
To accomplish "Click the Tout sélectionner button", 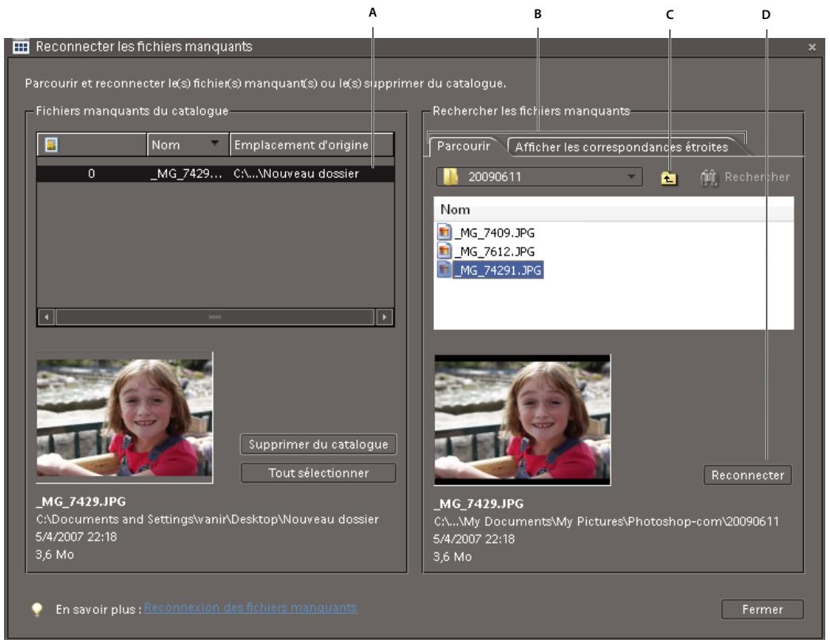I will pos(318,473).
